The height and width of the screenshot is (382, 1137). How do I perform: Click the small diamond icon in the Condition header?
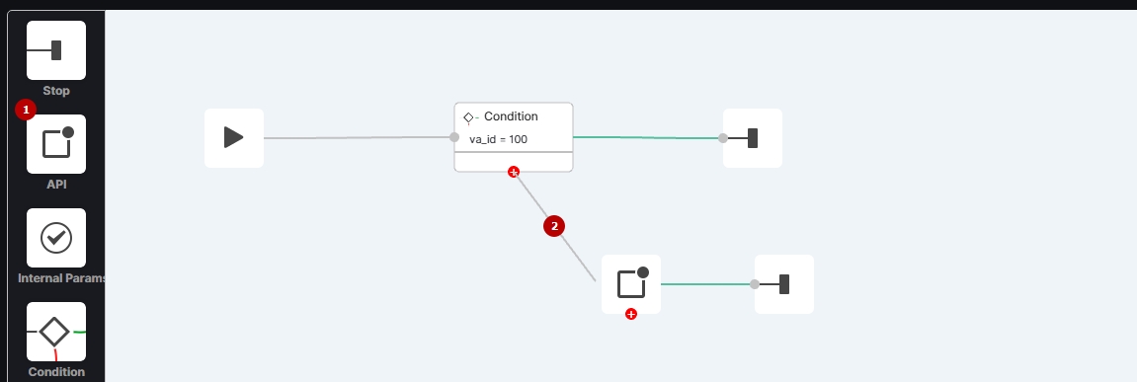468,116
